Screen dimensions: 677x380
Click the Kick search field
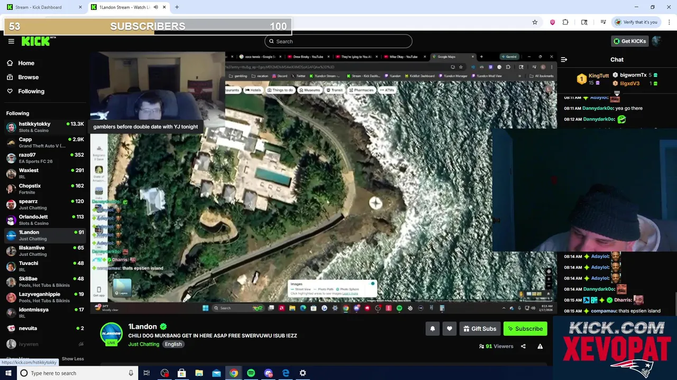[338, 41]
